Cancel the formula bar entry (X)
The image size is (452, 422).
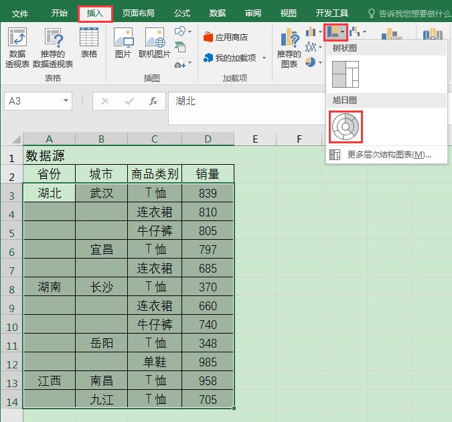(x=105, y=101)
